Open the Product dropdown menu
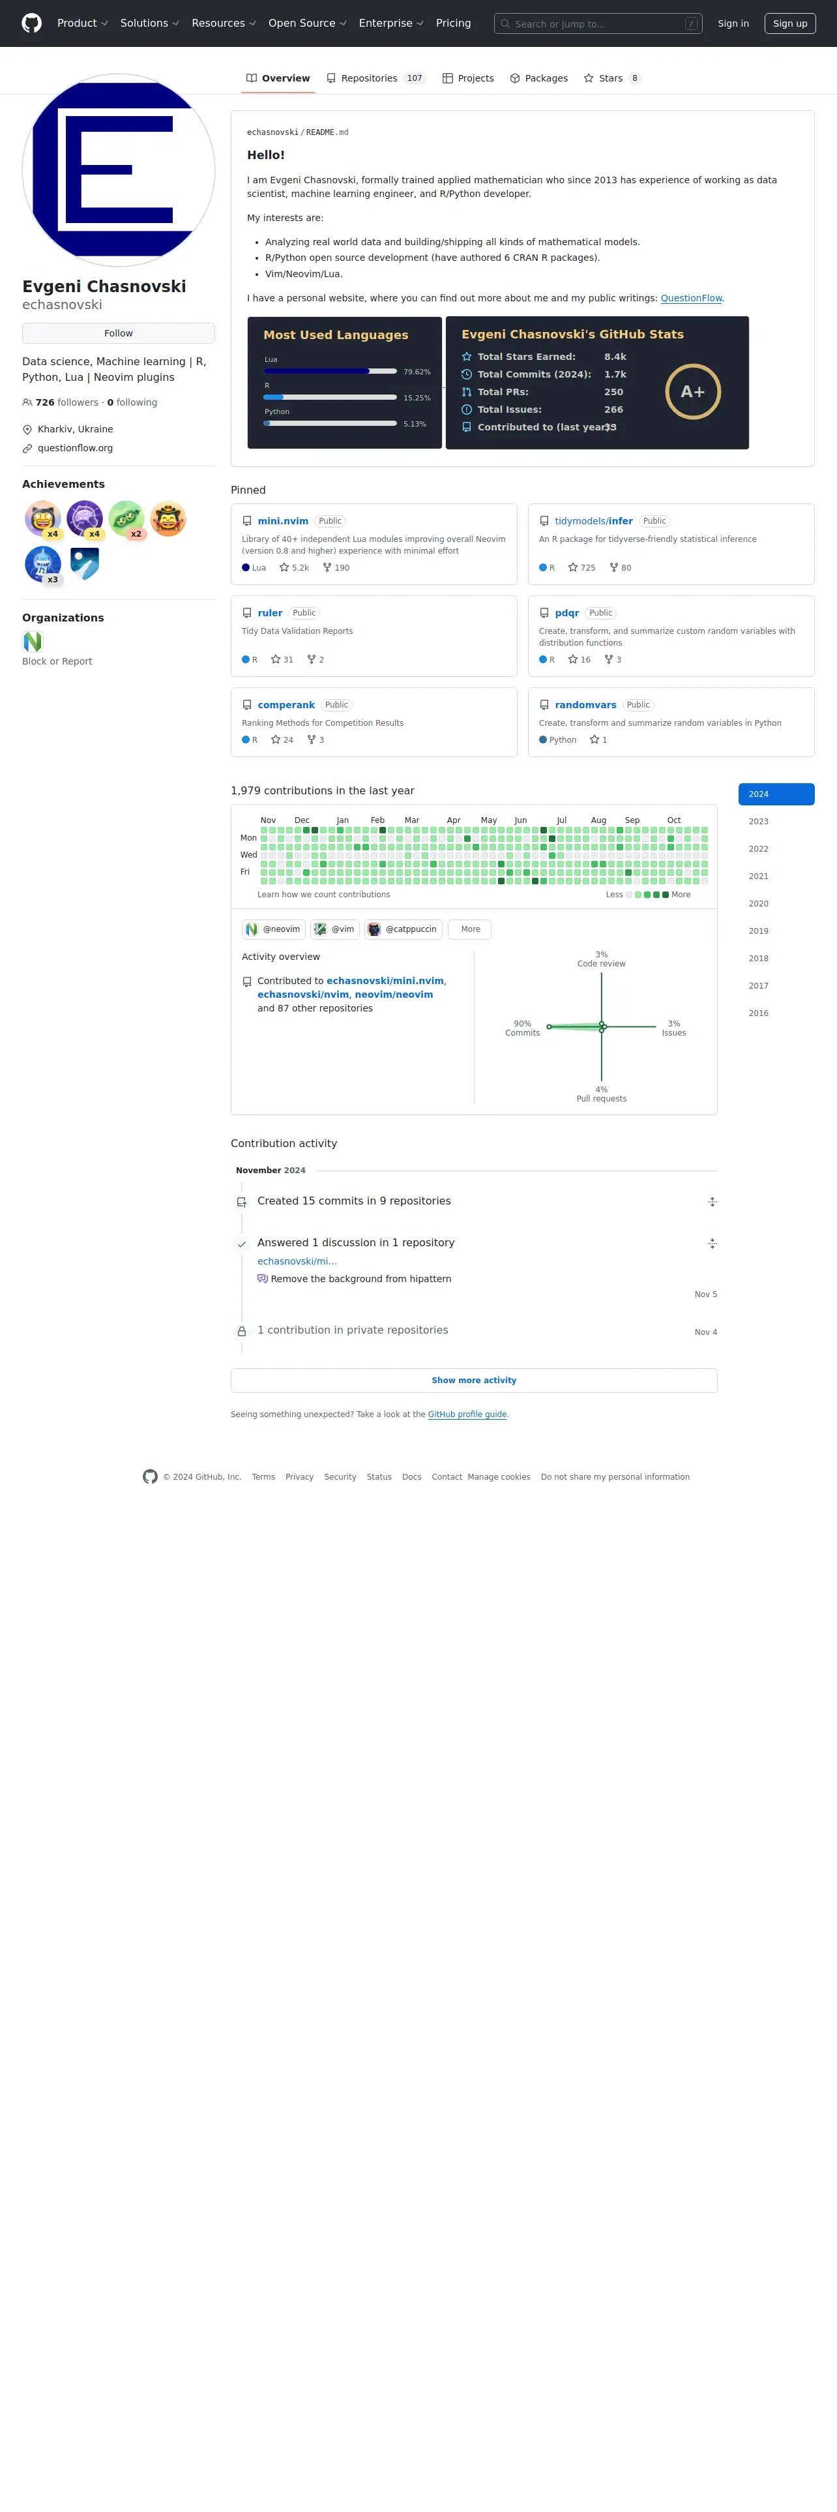This screenshot has width=837, height=2512. pos(83,23)
